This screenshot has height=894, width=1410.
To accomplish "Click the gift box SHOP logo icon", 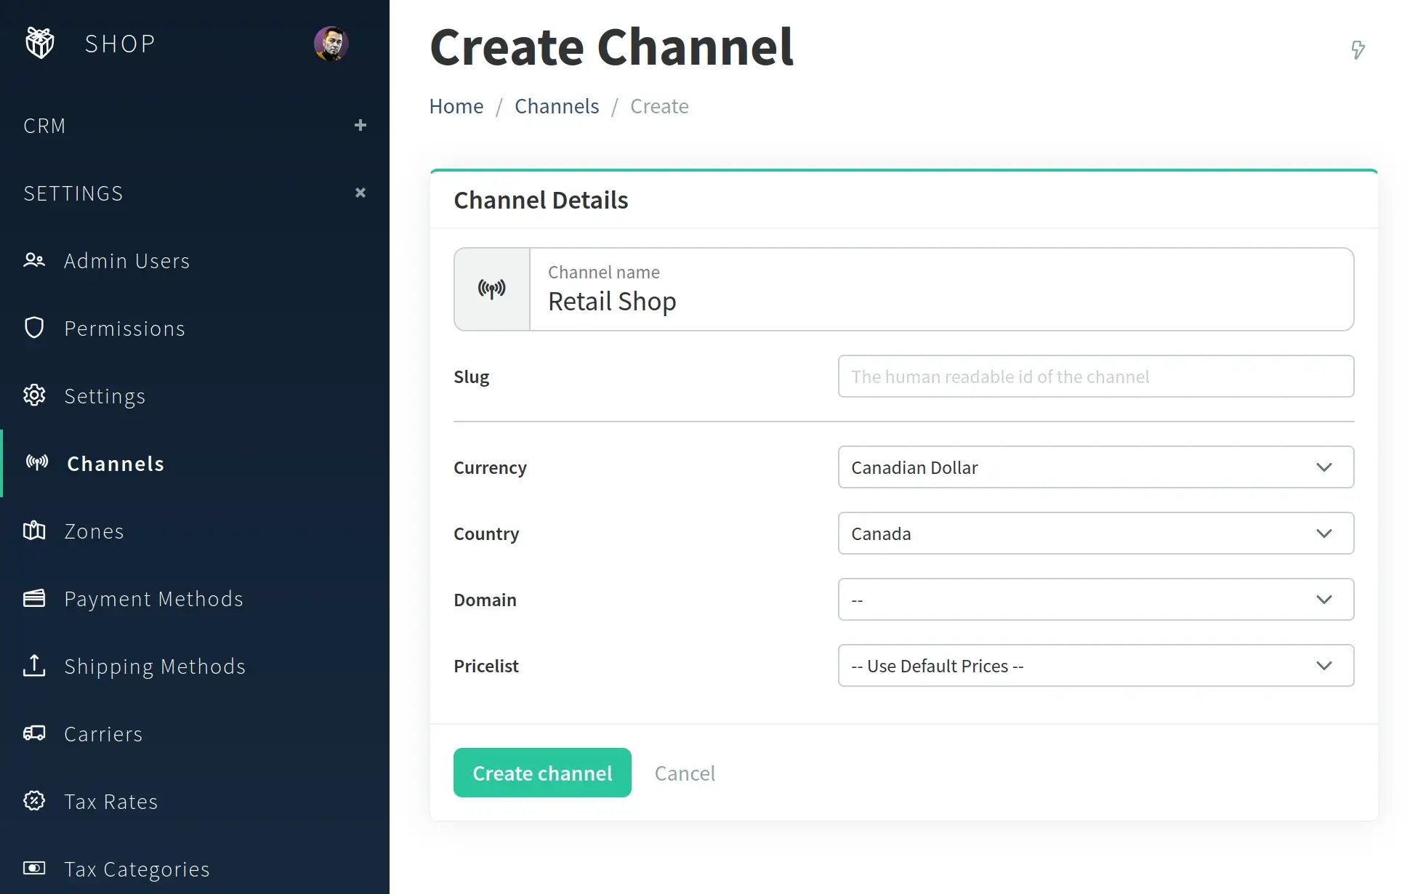I will (x=39, y=43).
